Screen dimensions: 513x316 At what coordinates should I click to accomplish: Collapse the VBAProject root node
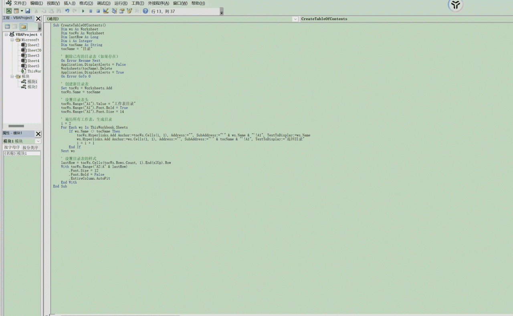(6, 34)
